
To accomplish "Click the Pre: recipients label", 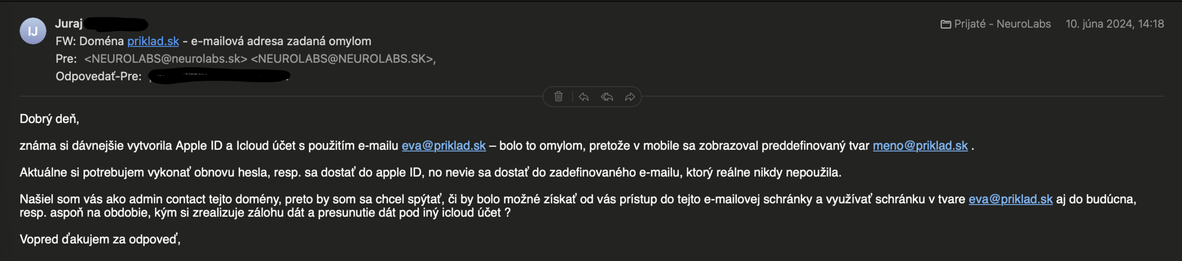I will (66, 59).
